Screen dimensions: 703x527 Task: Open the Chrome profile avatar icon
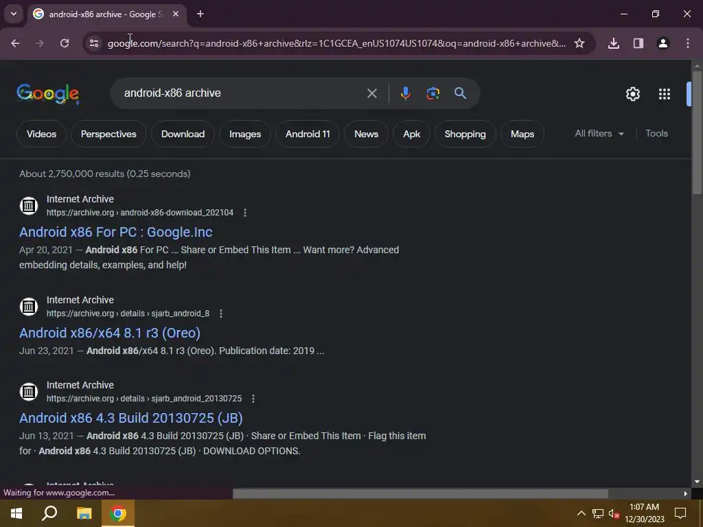[663, 43]
